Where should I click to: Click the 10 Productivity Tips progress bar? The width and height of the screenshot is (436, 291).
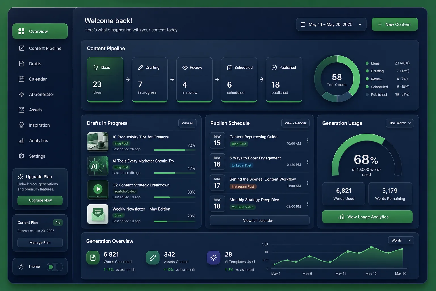point(175,150)
